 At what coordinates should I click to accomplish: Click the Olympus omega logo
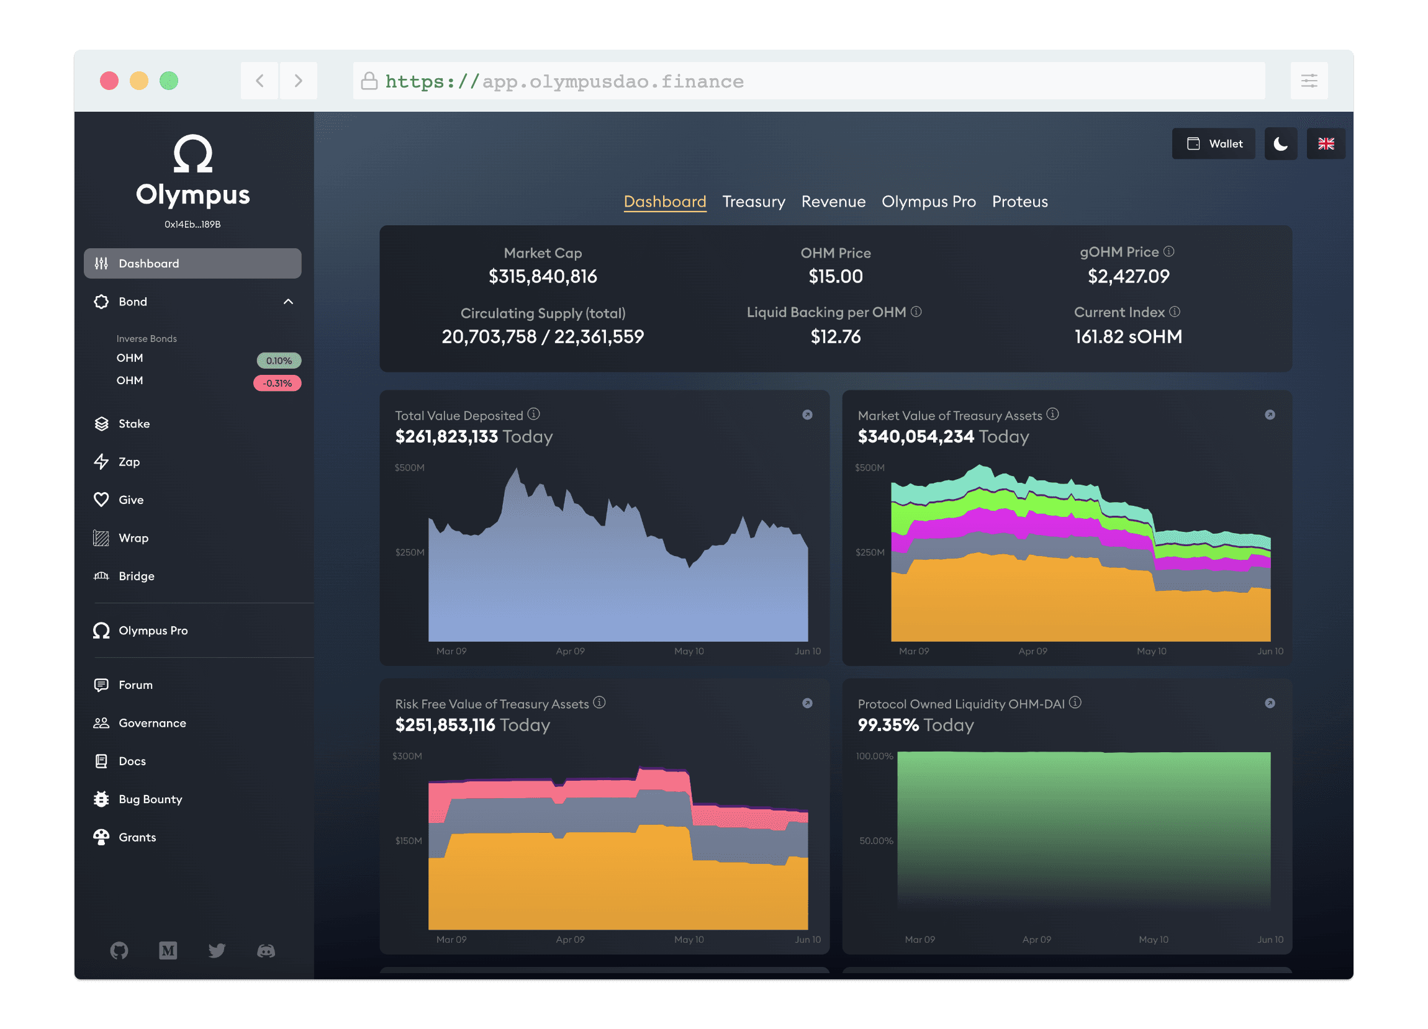(192, 153)
